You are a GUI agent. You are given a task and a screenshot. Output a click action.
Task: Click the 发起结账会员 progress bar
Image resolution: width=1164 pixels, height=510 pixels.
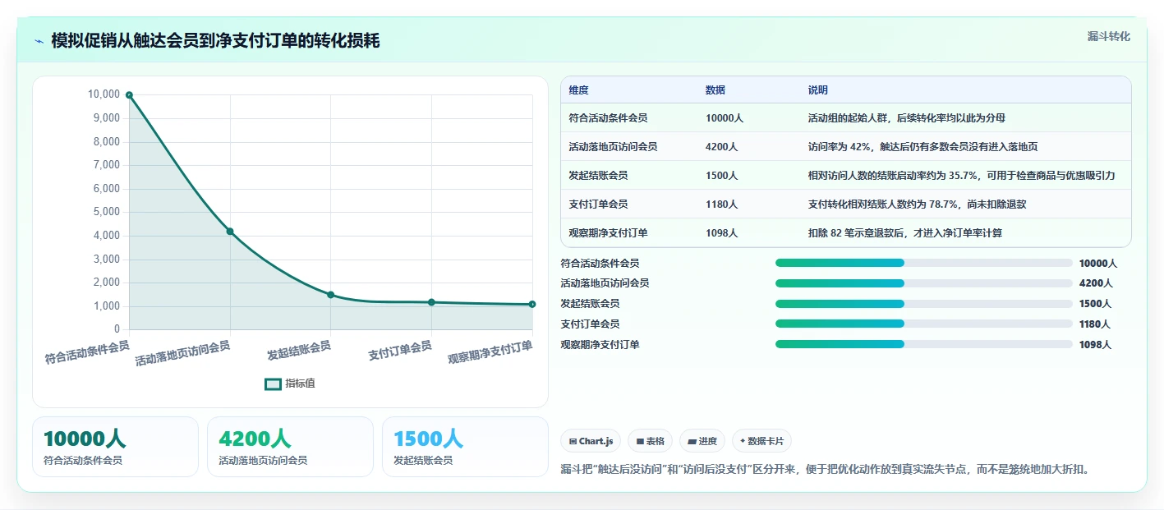pos(924,303)
